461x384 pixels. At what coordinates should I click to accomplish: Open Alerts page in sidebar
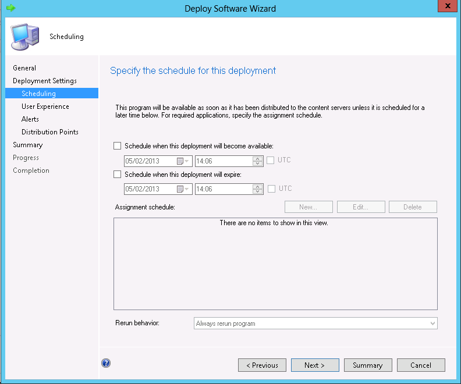coord(30,119)
